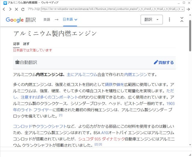Viewport: 192px width, 157px height.
Task: Click the app icon in the title bar
Action: click(x=5, y=3)
